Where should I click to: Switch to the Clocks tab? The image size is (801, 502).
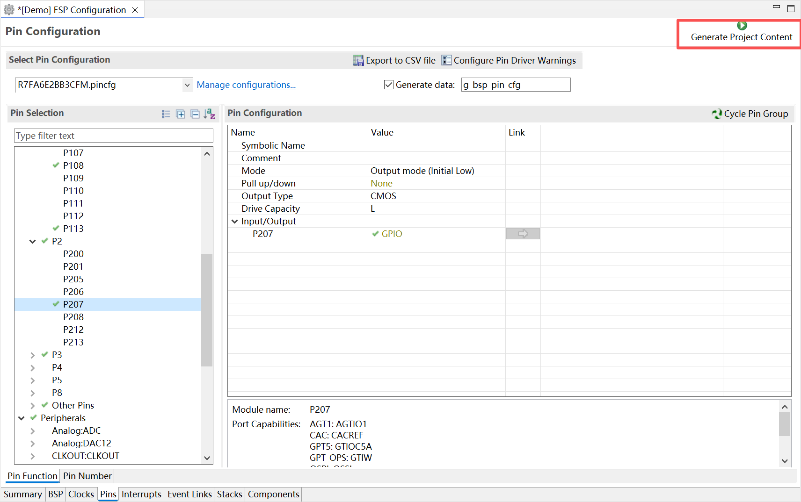(x=81, y=494)
